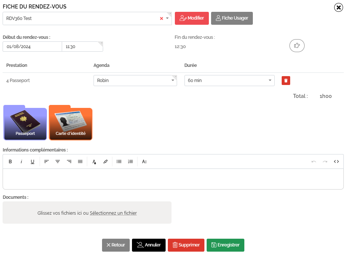The image size is (346, 269).
Task: Click the Prestation column header
Action: [x=17, y=65]
